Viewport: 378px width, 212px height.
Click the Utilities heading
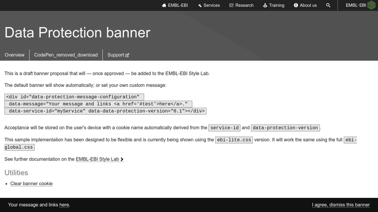[x=16, y=173]
